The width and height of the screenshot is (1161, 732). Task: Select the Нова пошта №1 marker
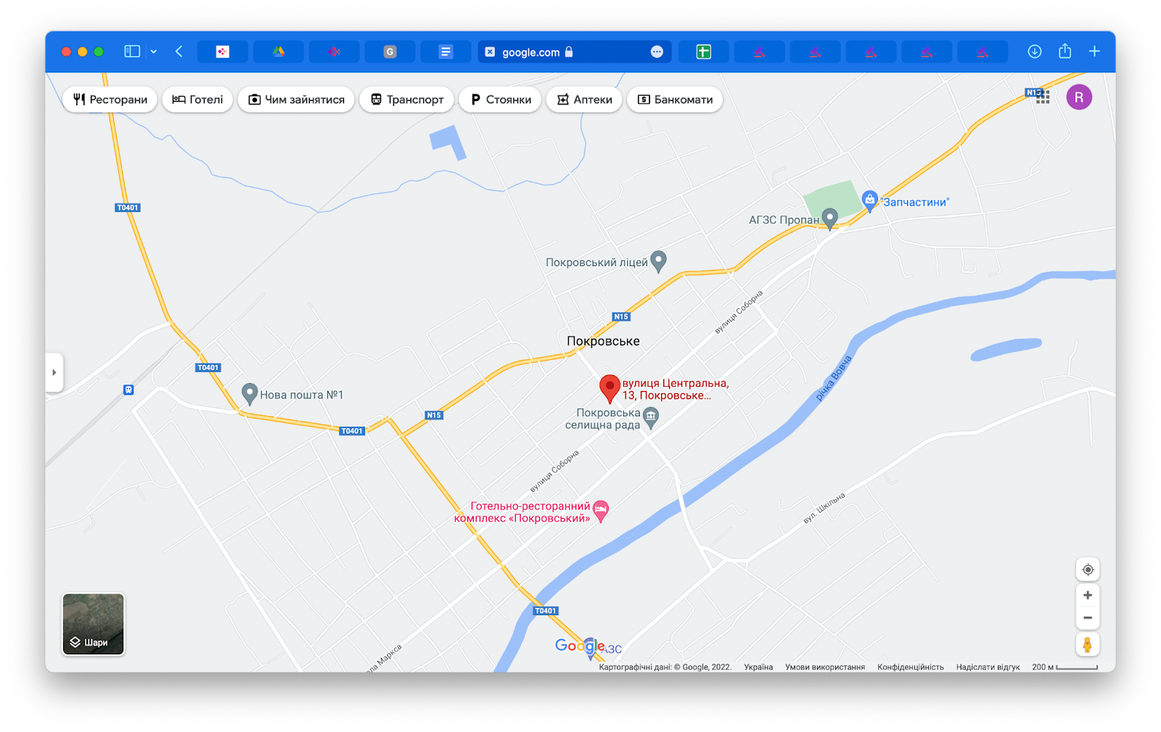coord(250,394)
